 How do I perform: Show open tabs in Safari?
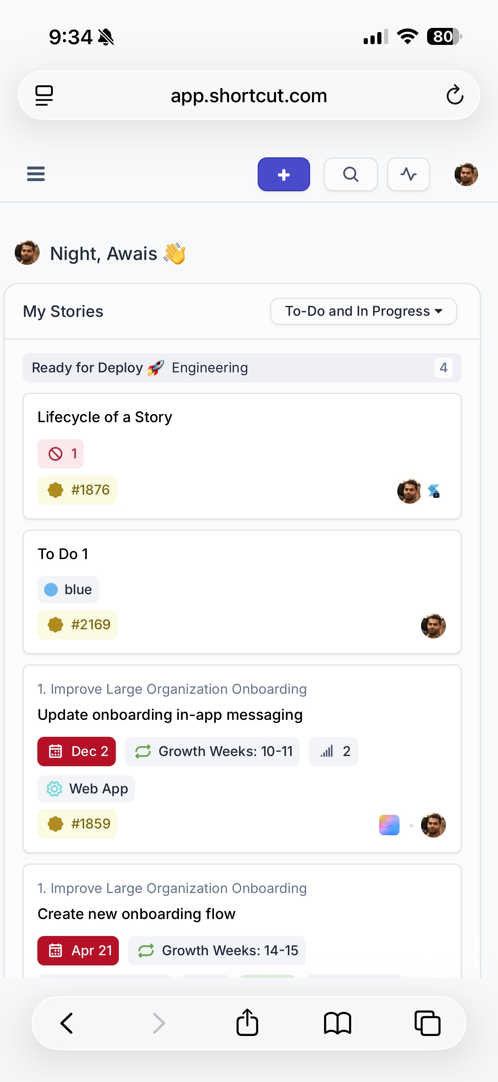[427, 1023]
